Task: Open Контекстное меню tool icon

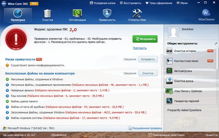Action: 169,61
